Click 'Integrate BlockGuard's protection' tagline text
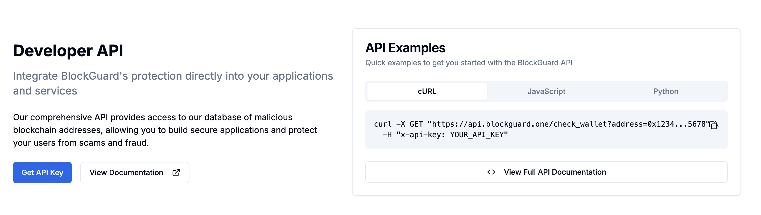 tap(173, 76)
